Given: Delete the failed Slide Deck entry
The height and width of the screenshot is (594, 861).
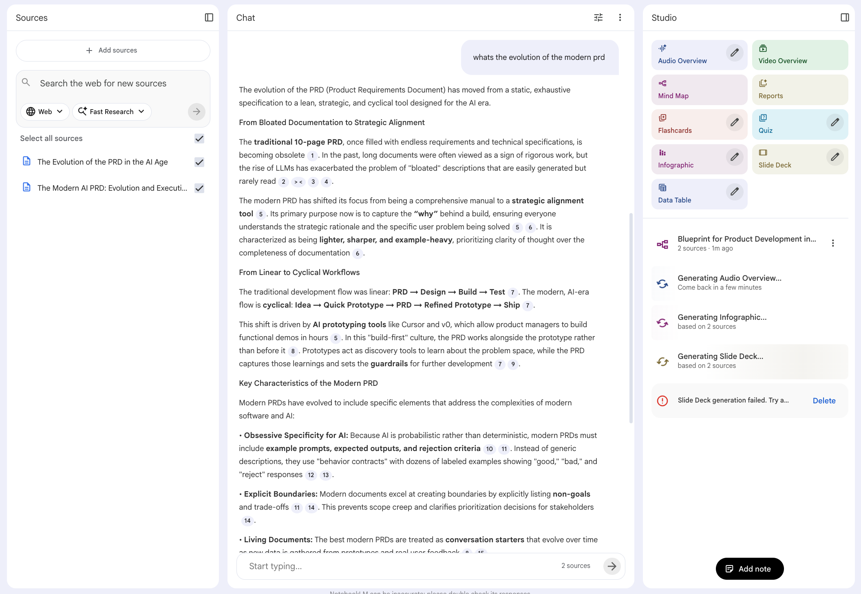Looking at the screenshot, I should point(823,400).
